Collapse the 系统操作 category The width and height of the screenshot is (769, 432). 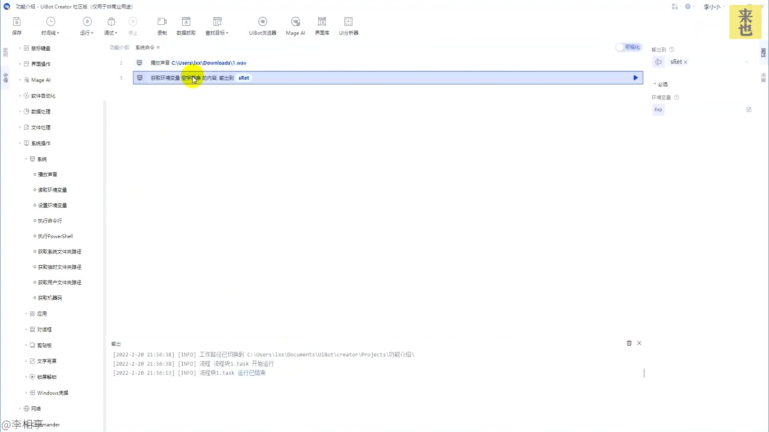[20, 143]
